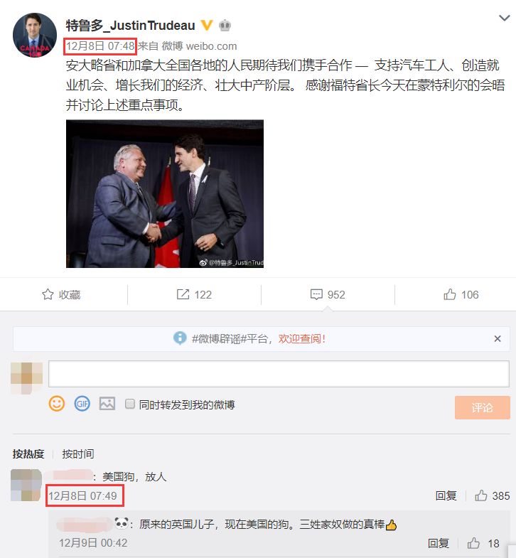Open the 欢迎查阅 link
516x558 pixels.
tap(302, 338)
